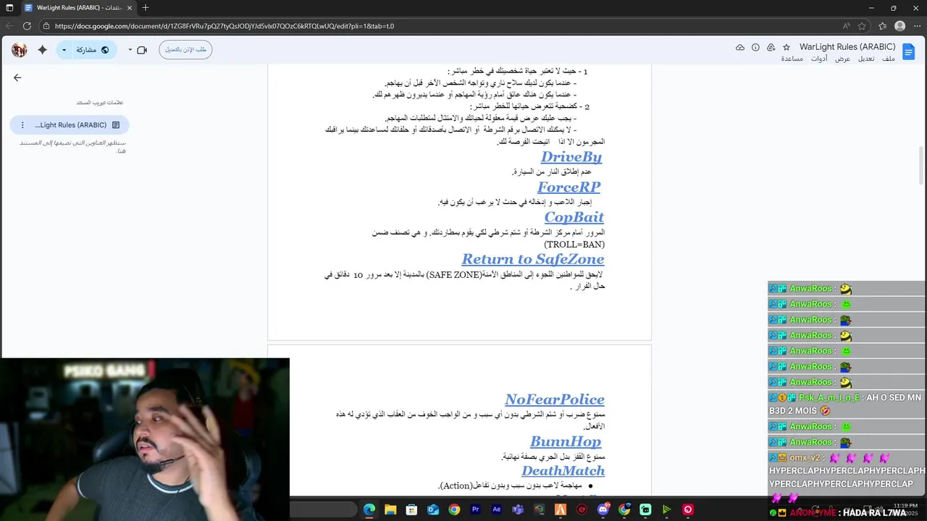The width and height of the screenshot is (927, 521).
Task: Click the (TROLL=BAN) text
Action: pyautogui.click(x=574, y=245)
